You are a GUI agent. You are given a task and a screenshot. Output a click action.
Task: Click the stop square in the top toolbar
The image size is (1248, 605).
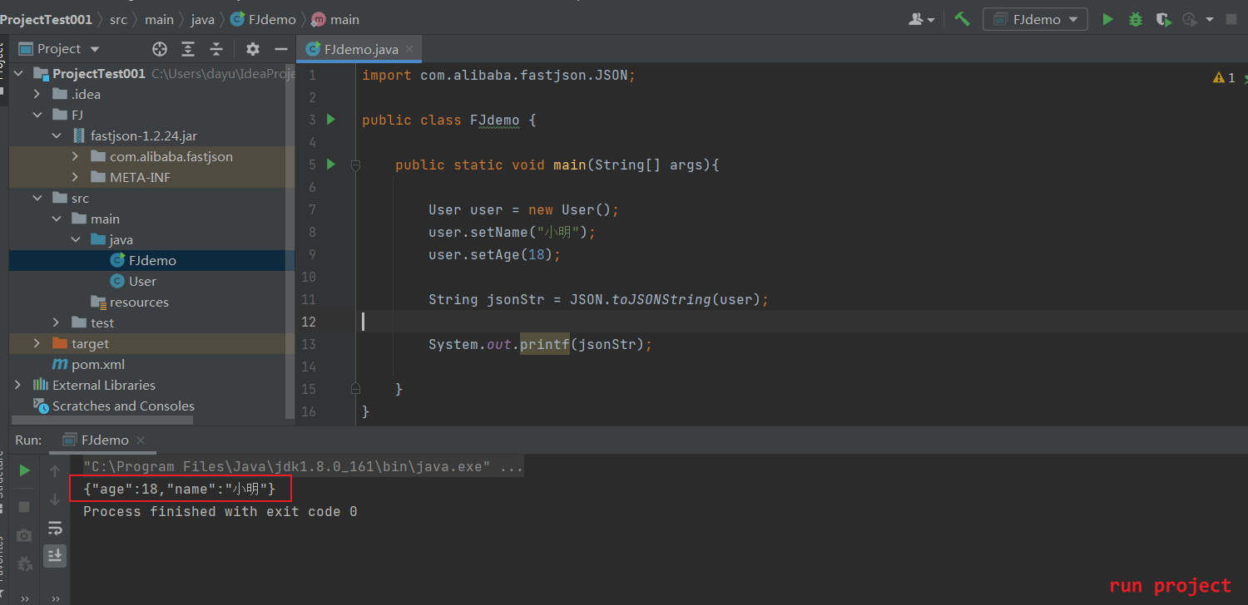click(x=1233, y=19)
